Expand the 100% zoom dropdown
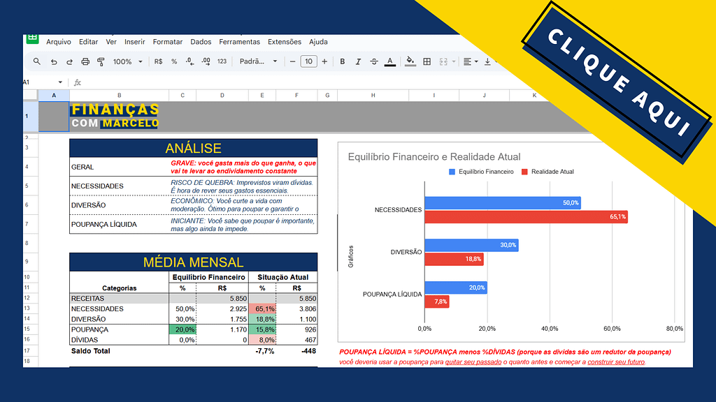 click(127, 61)
